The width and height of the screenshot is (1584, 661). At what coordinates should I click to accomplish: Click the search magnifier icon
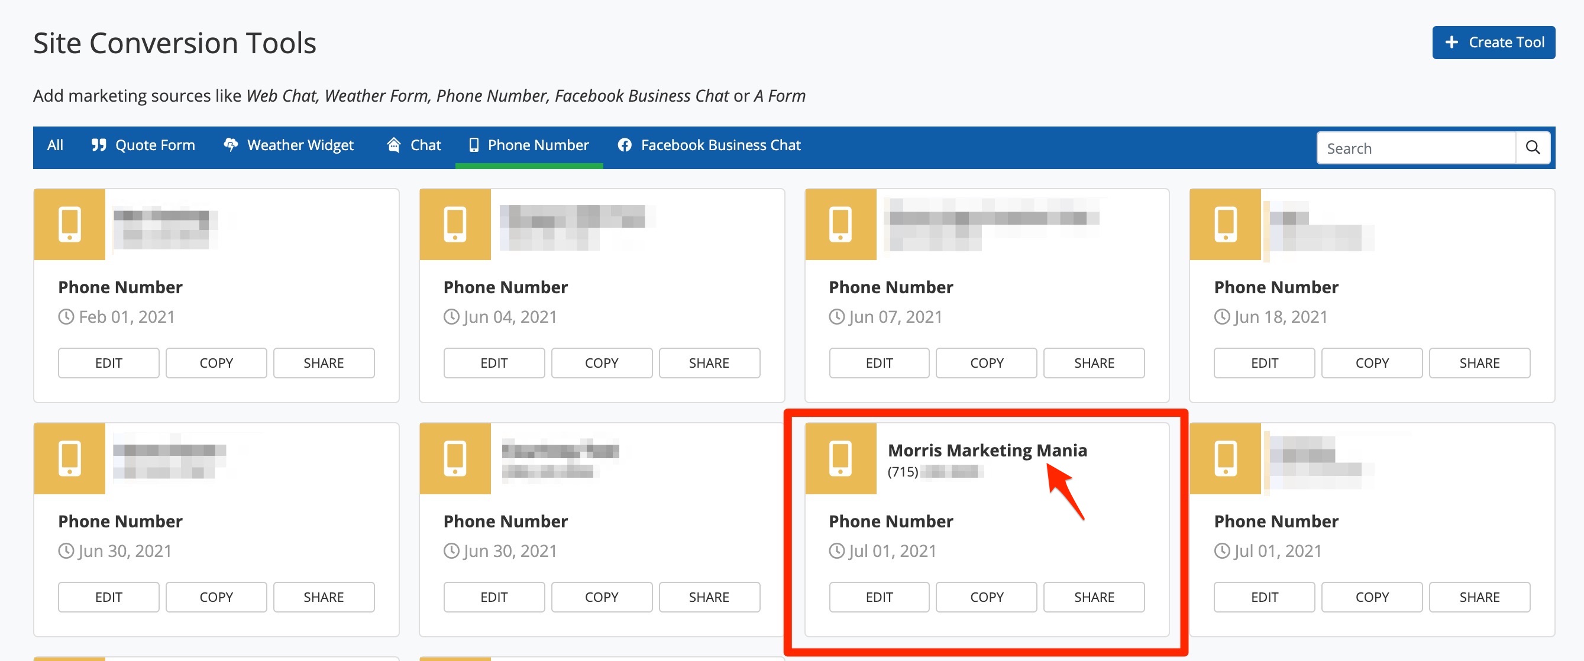pyautogui.click(x=1533, y=148)
